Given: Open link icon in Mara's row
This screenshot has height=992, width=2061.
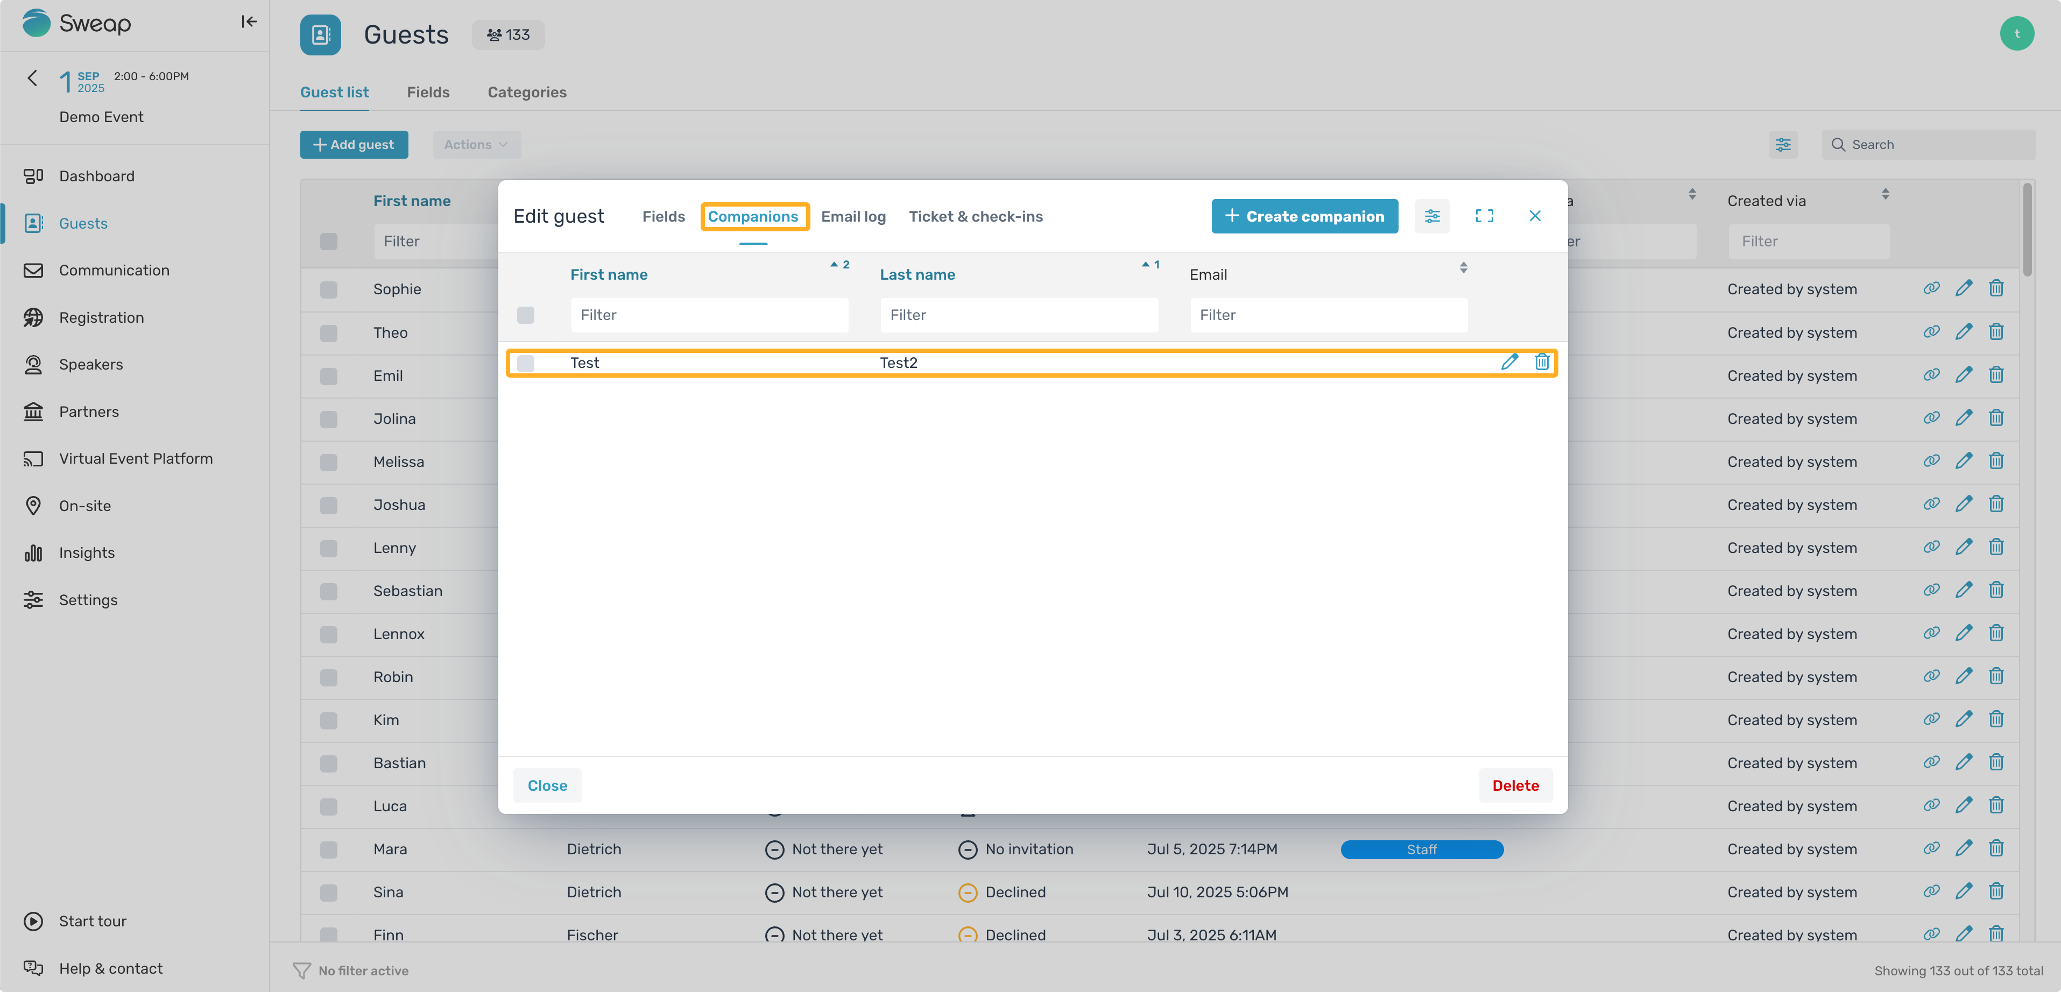Looking at the screenshot, I should pos(1931,848).
